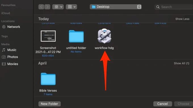Click the magnifying glass search icon
Viewport: 193px width, 108px height.
click(158, 7)
